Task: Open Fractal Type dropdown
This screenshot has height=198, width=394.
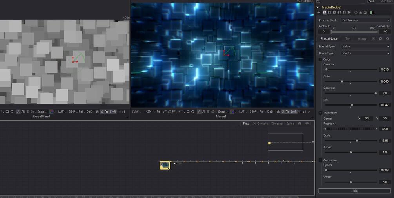Action: click(366, 47)
